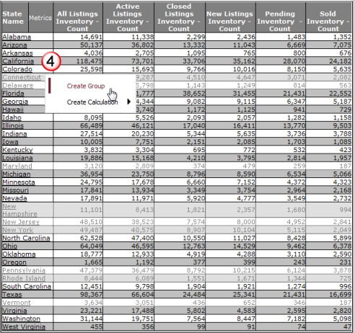Viewport: 355px width, 333px height.
Task: Open the California state link
Action: tap(18, 61)
